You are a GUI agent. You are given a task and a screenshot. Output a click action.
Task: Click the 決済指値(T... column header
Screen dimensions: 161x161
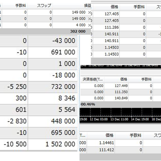point(92,79)
